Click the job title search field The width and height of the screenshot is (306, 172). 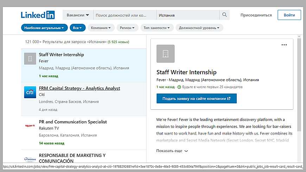click(x=125, y=15)
